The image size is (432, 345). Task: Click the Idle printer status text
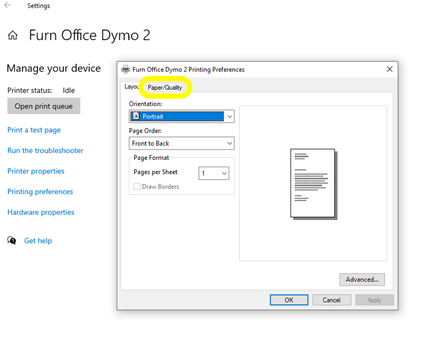pos(68,90)
